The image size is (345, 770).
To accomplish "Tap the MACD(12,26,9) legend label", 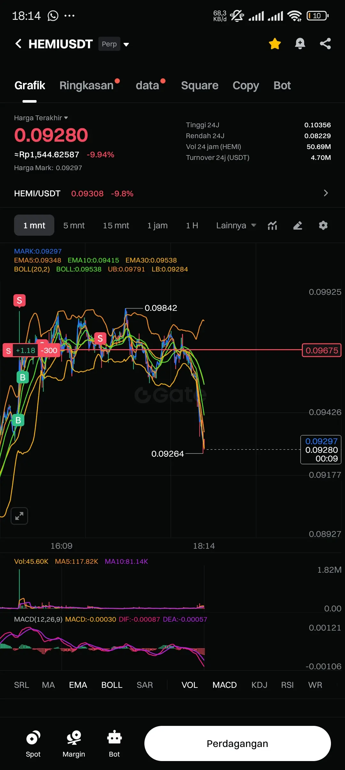I will pos(38,619).
